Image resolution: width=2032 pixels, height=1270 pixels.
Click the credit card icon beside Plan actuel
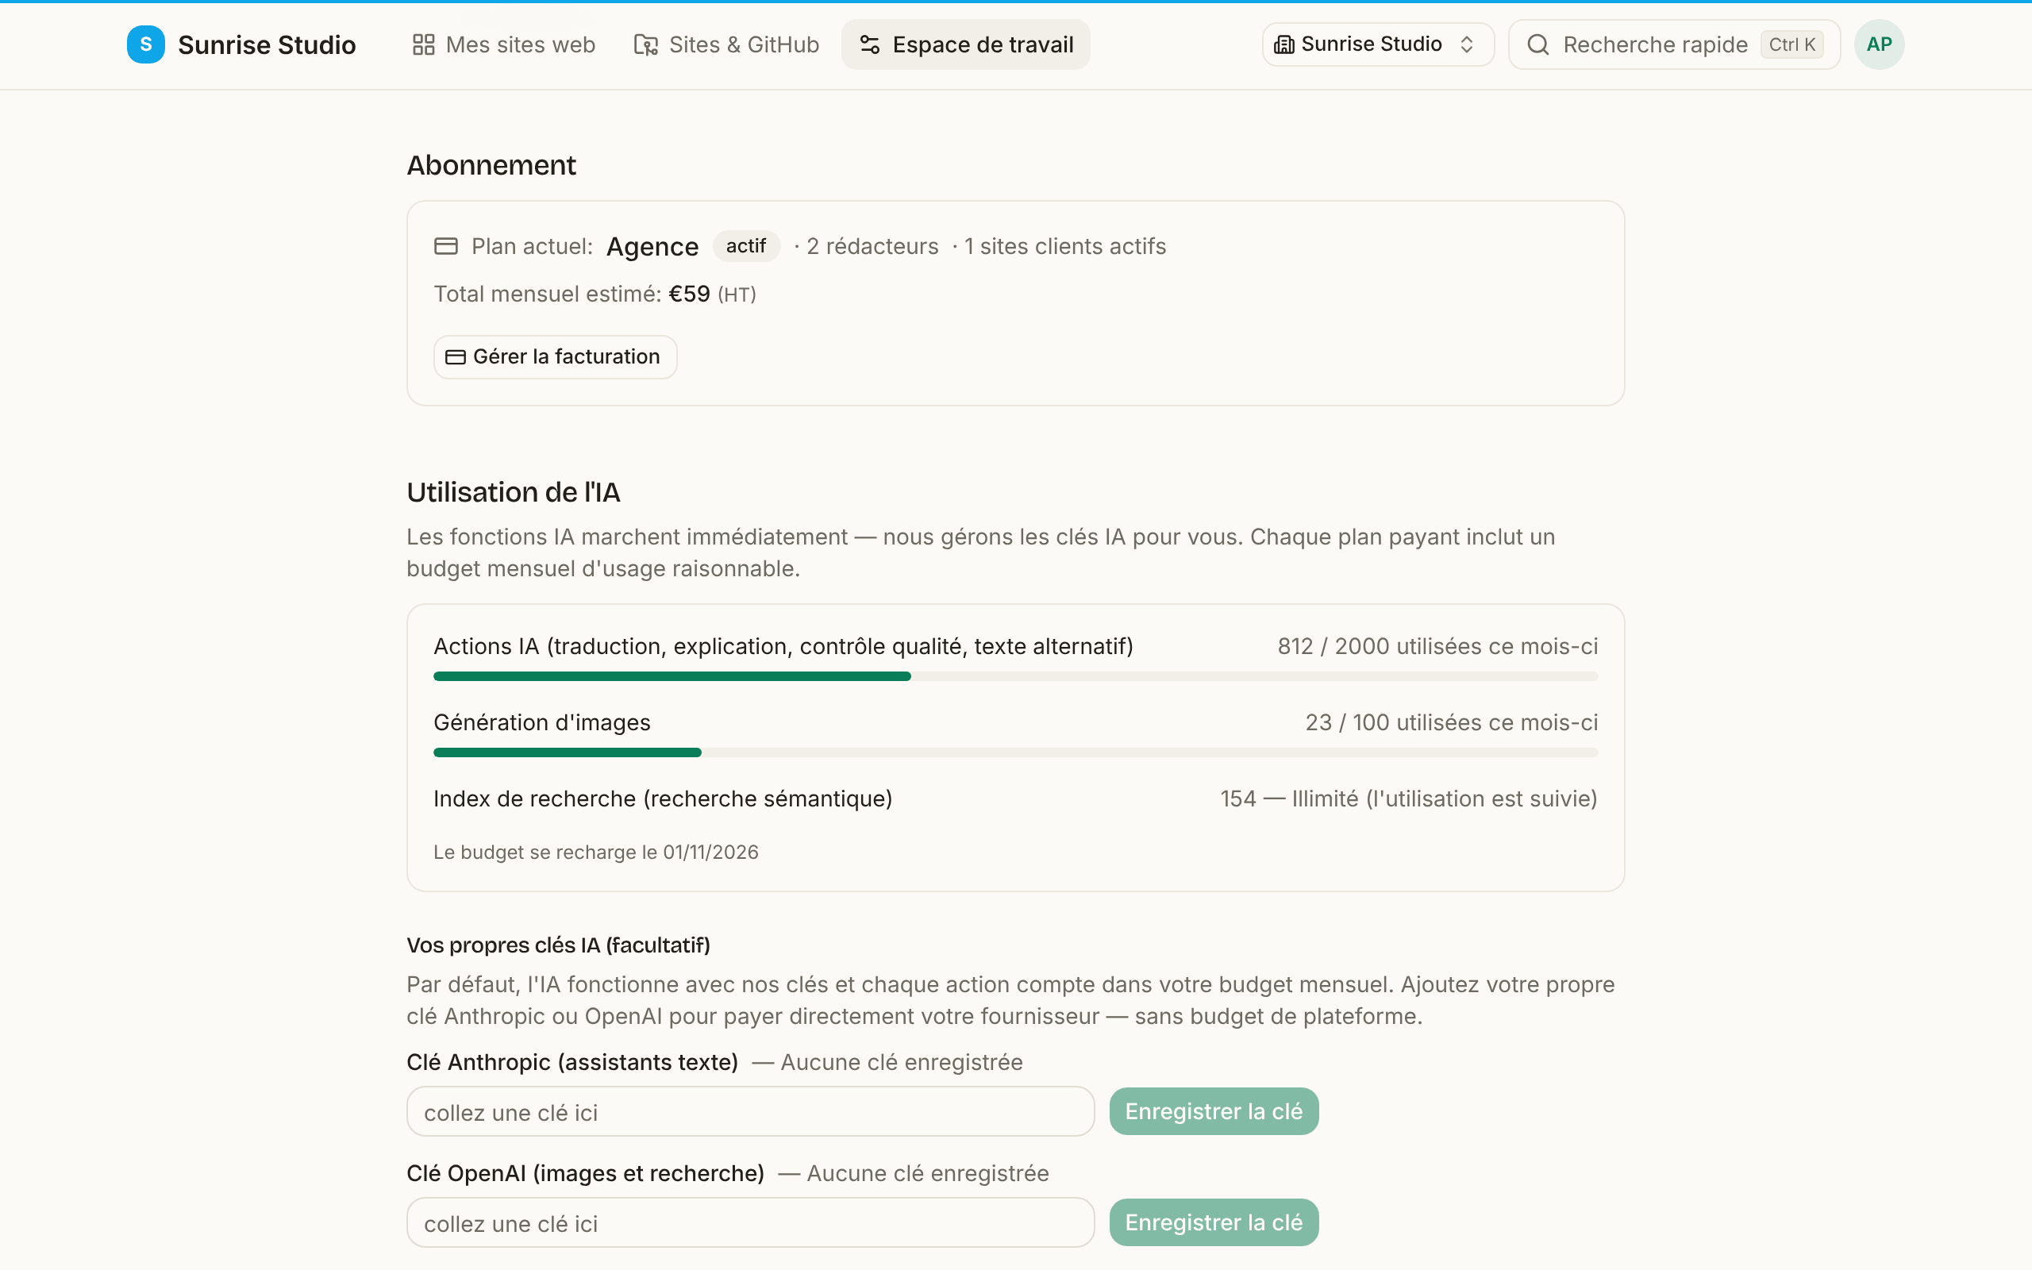pyautogui.click(x=446, y=246)
